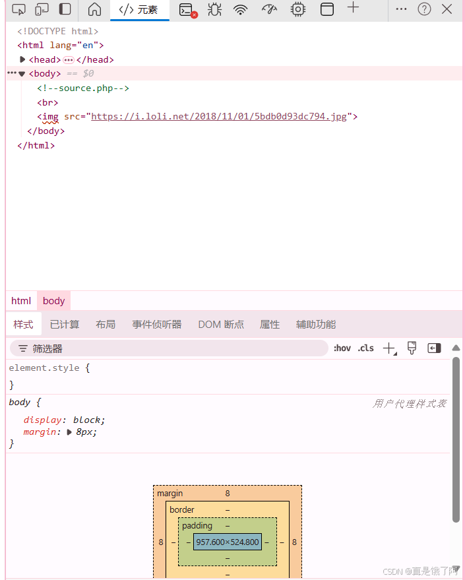465x580 pixels.
Task: Open DevTools settings via gear icon
Action: point(297,10)
